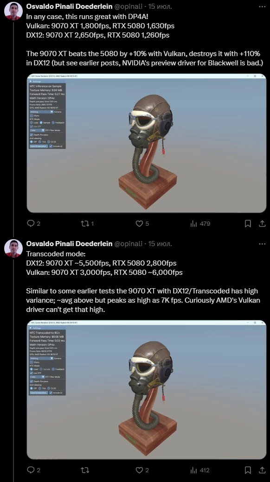View analytics showing 412 views
Viewport: 270px width, 482px height.
click(200, 470)
